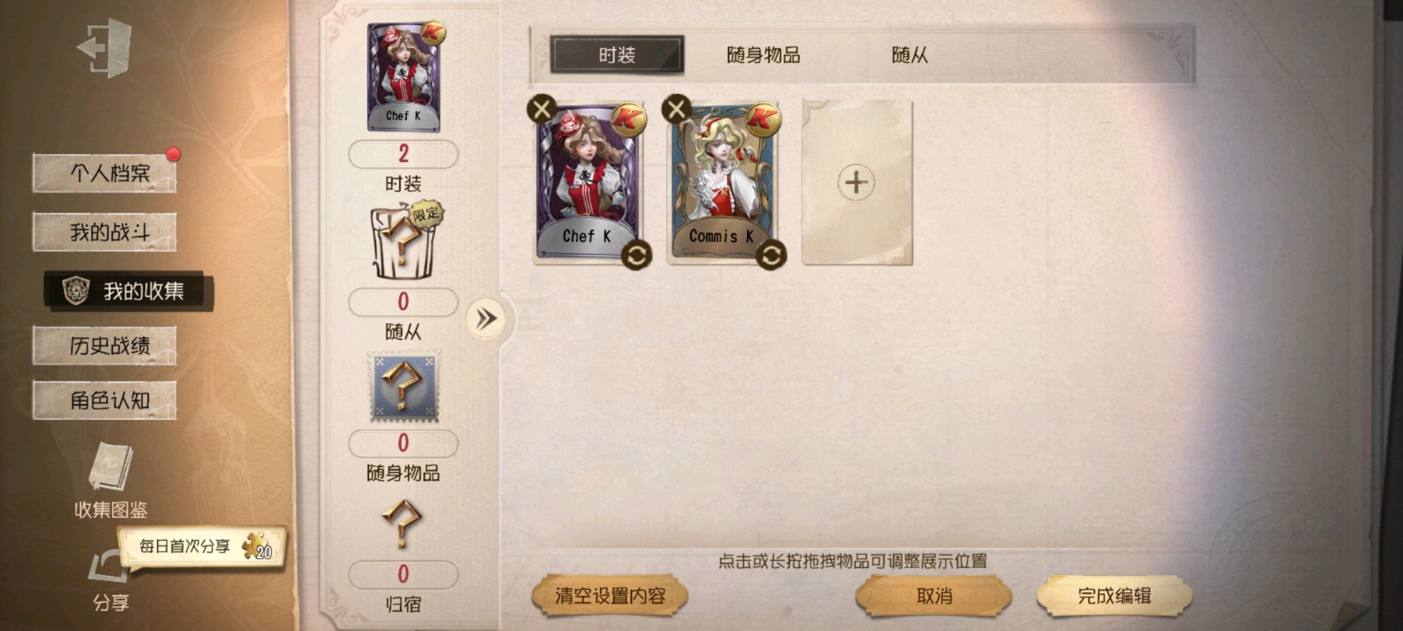Remove Commis K costume with X icon
The height and width of the screenshot is (631, 1403).
(676, 109)
